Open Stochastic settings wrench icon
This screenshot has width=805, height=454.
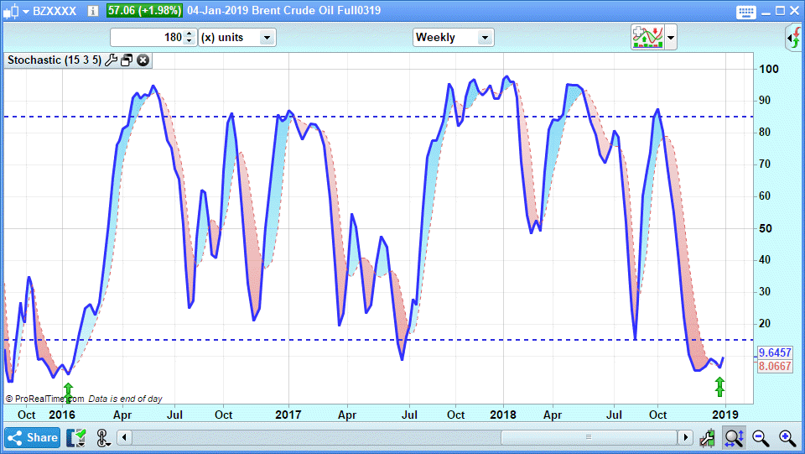coord(111,60)
